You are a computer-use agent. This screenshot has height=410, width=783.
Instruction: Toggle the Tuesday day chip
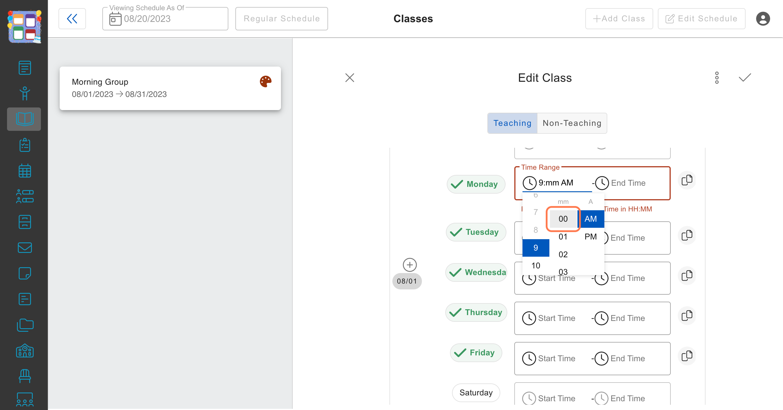tap(476, 232)
